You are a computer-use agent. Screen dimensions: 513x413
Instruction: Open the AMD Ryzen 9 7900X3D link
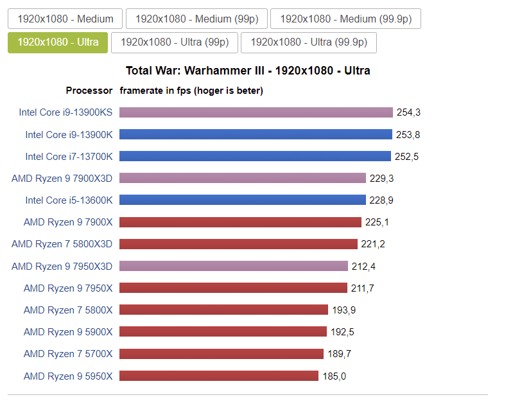[62, 179]
